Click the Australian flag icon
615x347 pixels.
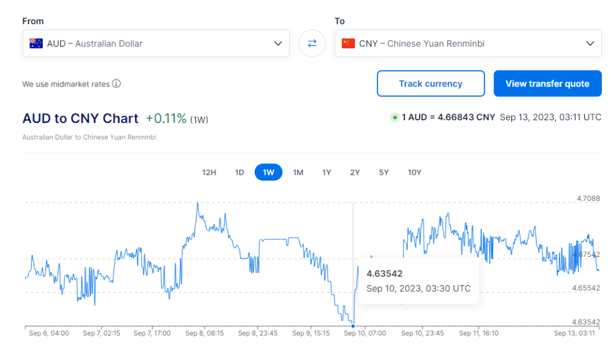click(36, 43)
